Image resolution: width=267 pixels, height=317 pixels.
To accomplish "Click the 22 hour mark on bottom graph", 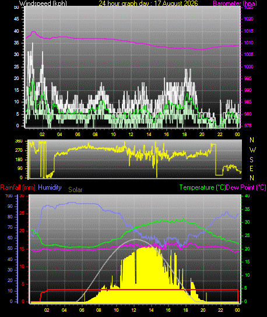I will tap(220, 310).
